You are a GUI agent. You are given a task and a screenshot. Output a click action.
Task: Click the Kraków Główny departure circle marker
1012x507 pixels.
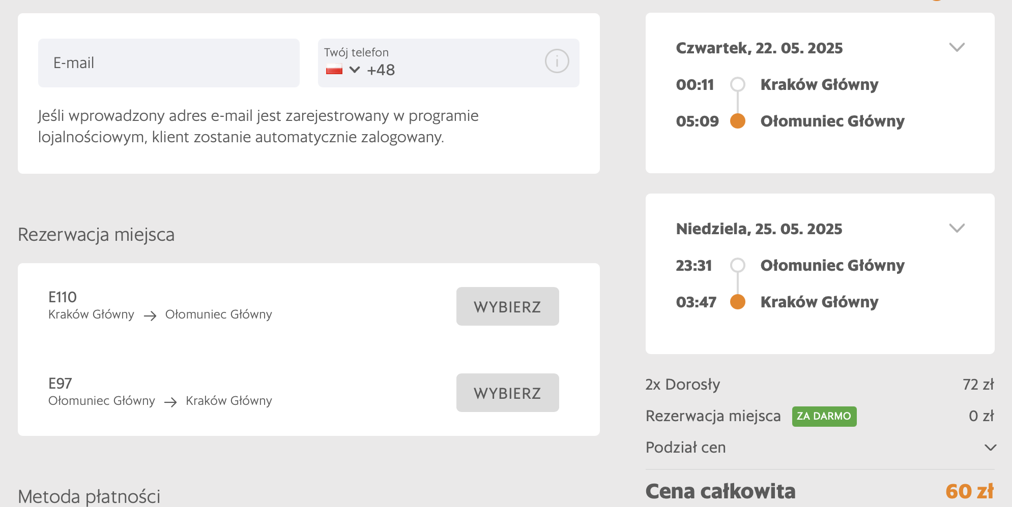[x=737, y=84]
